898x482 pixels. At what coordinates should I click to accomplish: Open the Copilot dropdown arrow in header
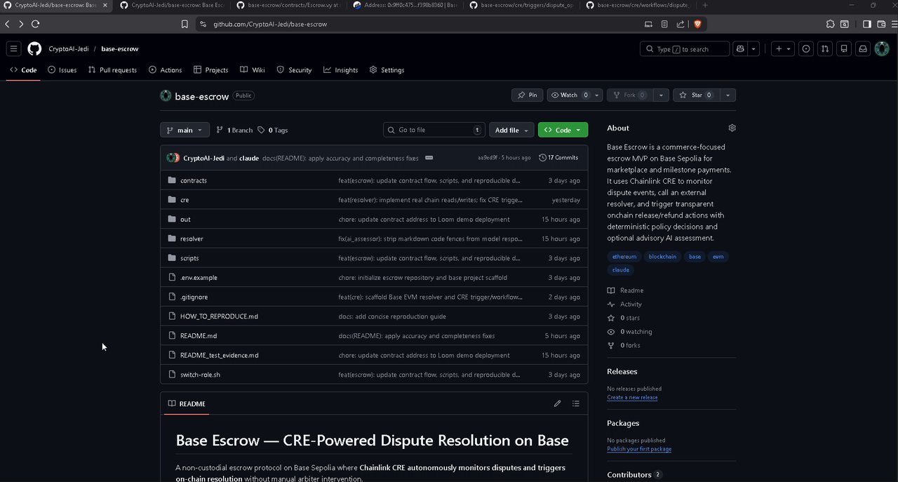(x=753, y=49)
